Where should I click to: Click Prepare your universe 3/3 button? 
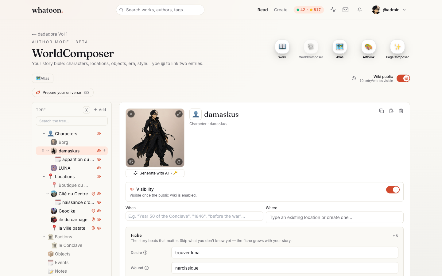pyautogui.click(x=63, y=93)
